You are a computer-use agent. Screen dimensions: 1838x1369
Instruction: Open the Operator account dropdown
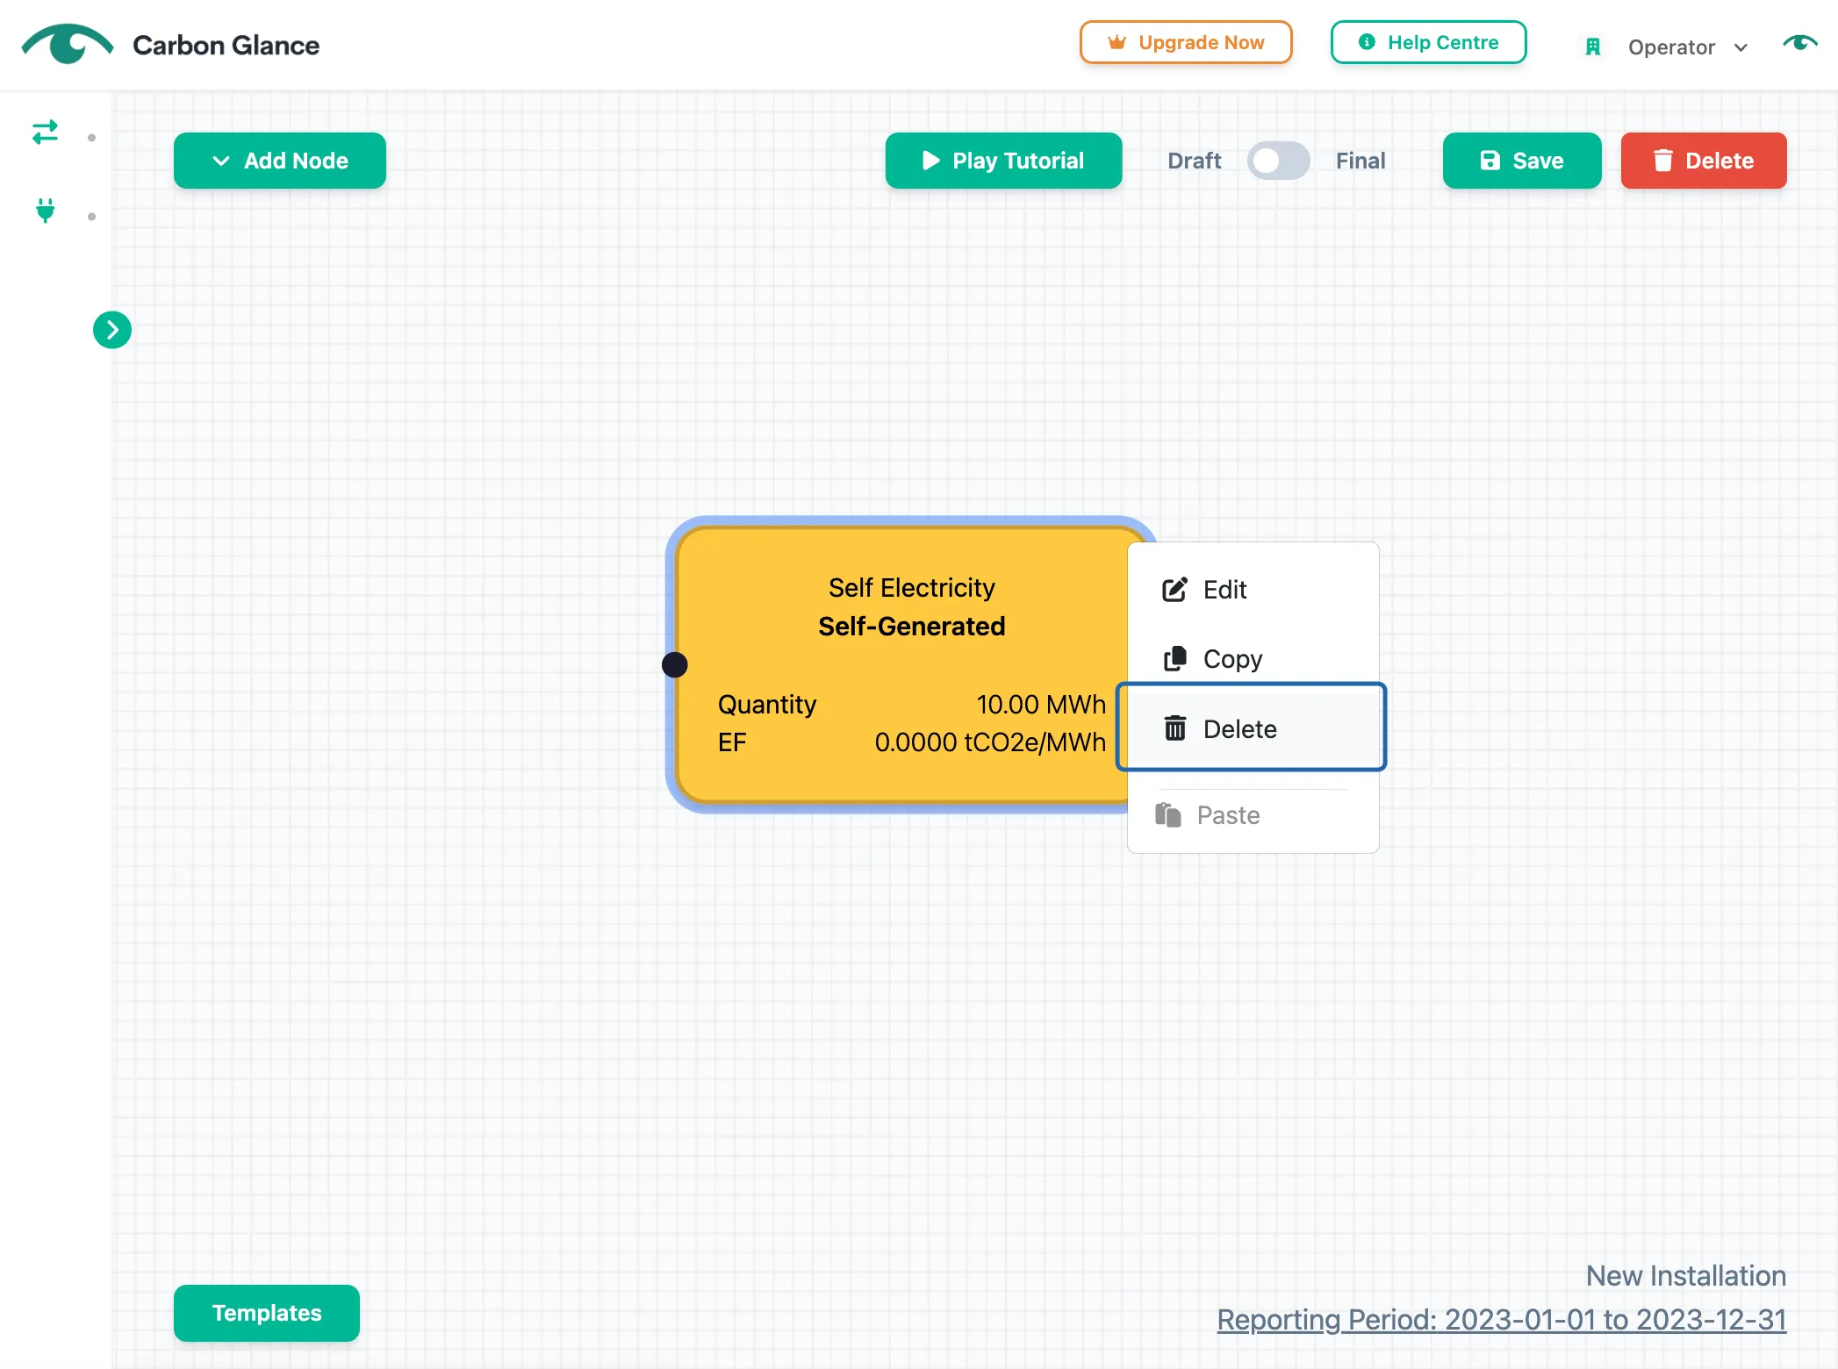pos(1687,47)
